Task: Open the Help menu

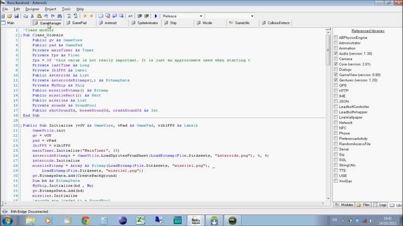Action: pyautogui.click(x=80, y=9)
